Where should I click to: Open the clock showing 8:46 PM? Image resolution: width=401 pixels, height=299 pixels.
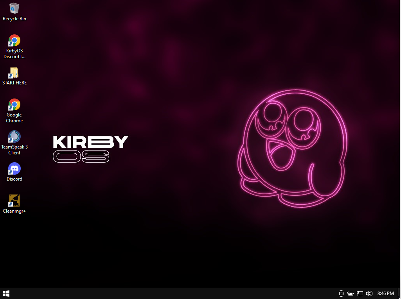point(385,294)
